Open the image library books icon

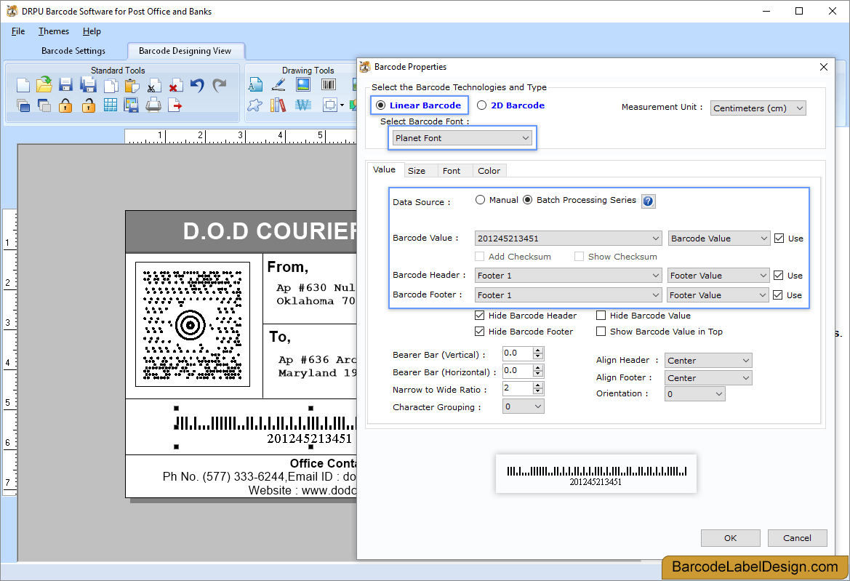(278, 105)
